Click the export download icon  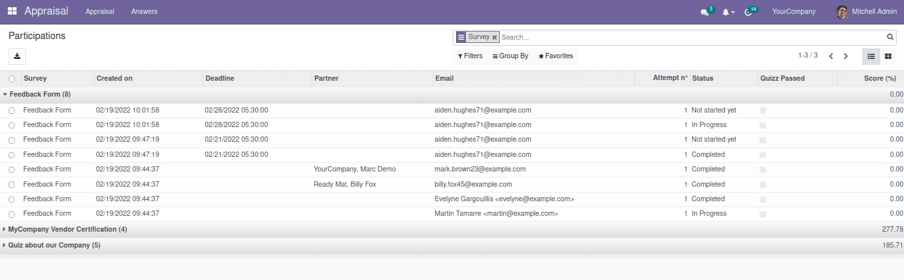17,56
